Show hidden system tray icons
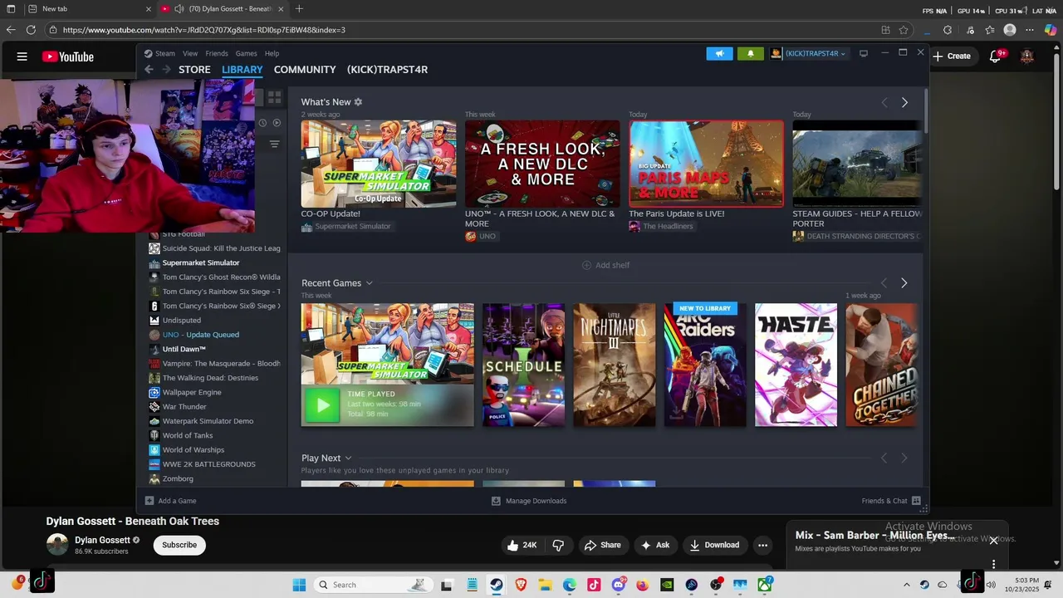This screenshot has width=1063, height=598. 907,585
